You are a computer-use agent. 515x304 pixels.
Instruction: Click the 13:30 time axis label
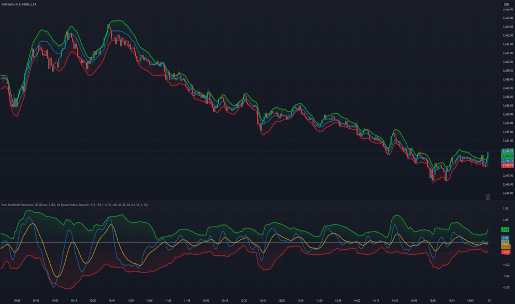point(319,300)
